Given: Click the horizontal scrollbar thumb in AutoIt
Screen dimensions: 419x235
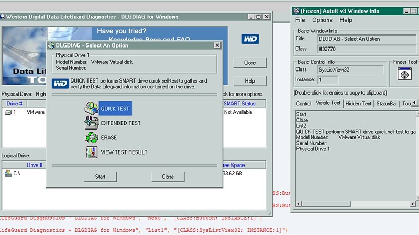Looking at the screenshot, I should point(326,204).
